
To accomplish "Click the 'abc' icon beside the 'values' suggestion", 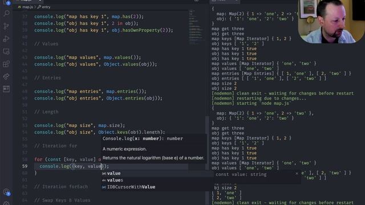I will click(x=104, y=180).
